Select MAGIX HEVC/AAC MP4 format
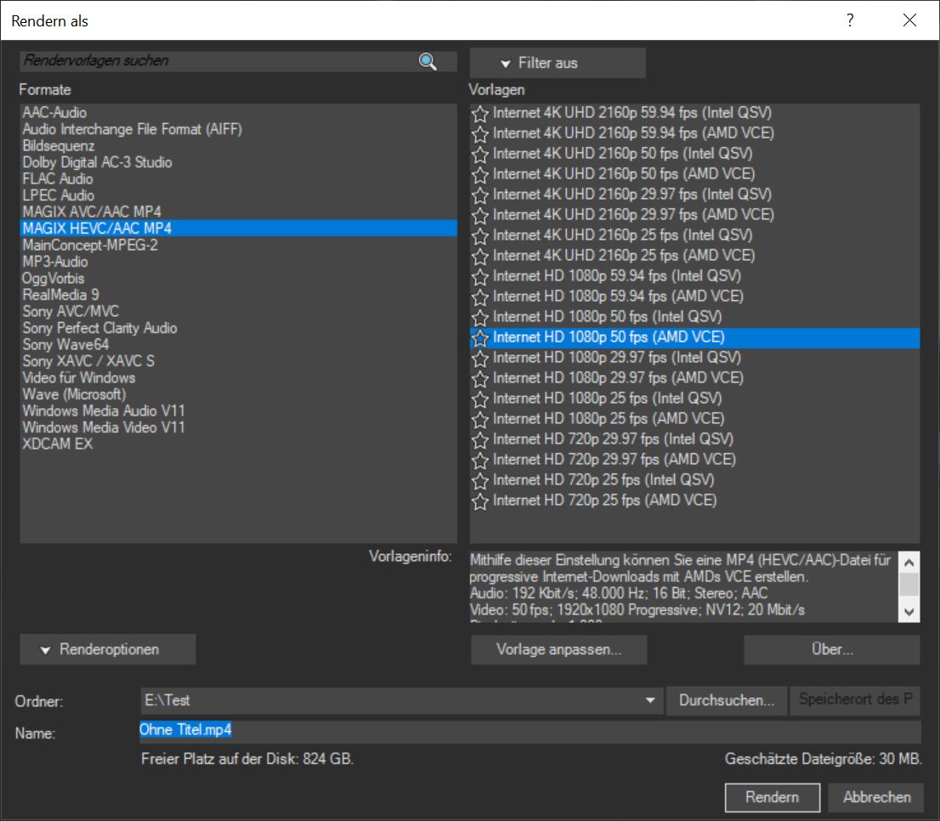 click(x=238, y=229)
